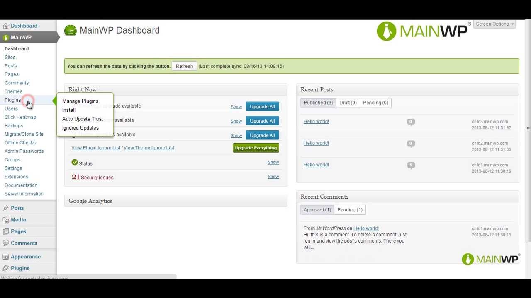Open Users in MainWP submenu

pyautogui.click(x=11, y=108)
